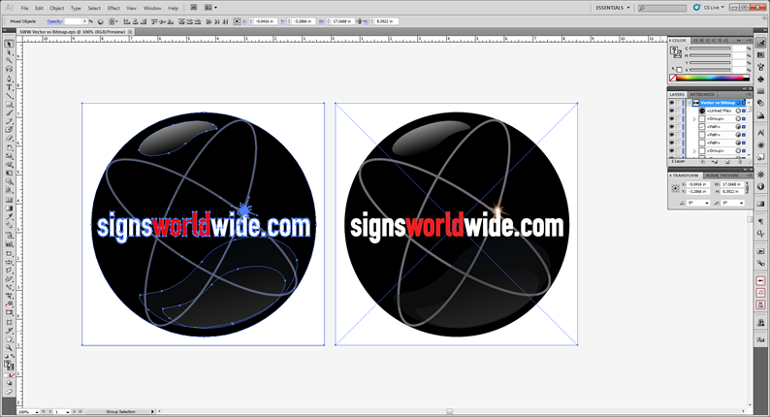
Task: Click the X position field in Transform panel
Action: 698,184
